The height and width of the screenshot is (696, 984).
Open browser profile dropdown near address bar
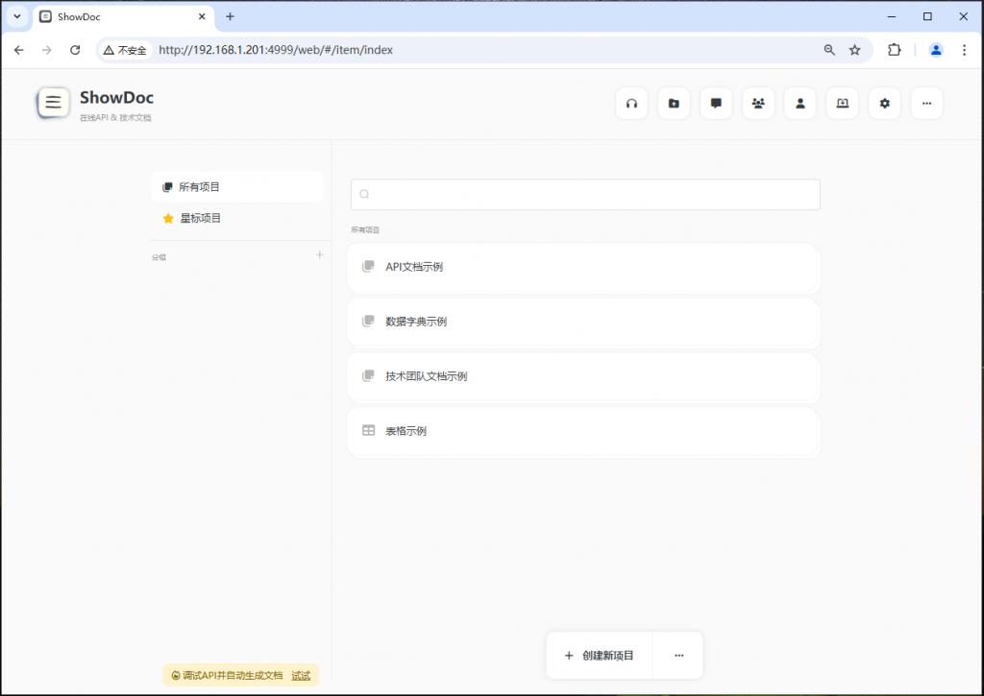[936, 49]
